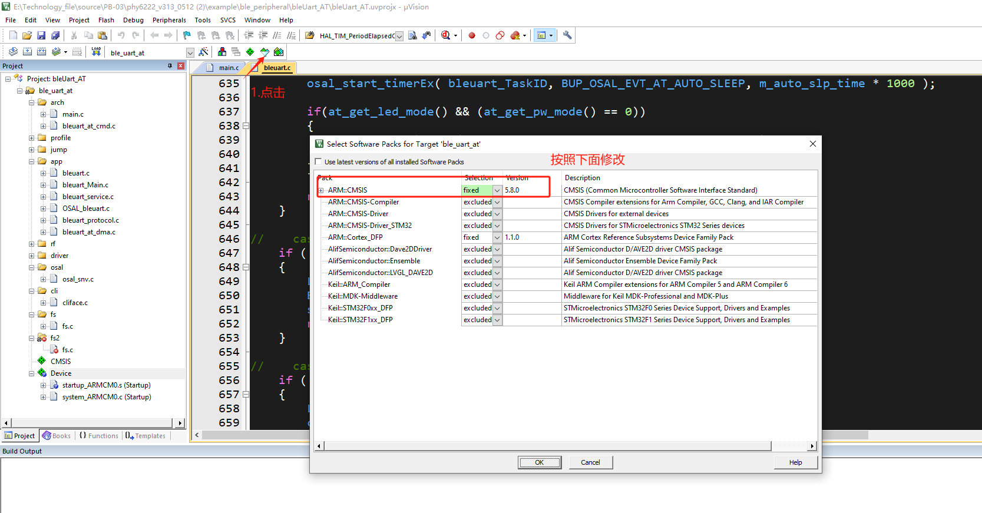Unindent selected lines using toolbar icon
This screenshot has width=982, height=513.
pos(263,35)
